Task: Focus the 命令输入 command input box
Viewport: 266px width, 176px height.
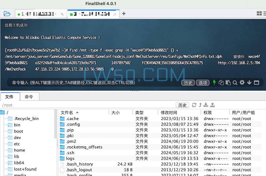Action: coord(93,83)
